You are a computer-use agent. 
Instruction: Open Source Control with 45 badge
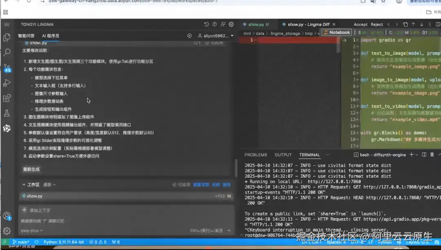click(7, 68)
